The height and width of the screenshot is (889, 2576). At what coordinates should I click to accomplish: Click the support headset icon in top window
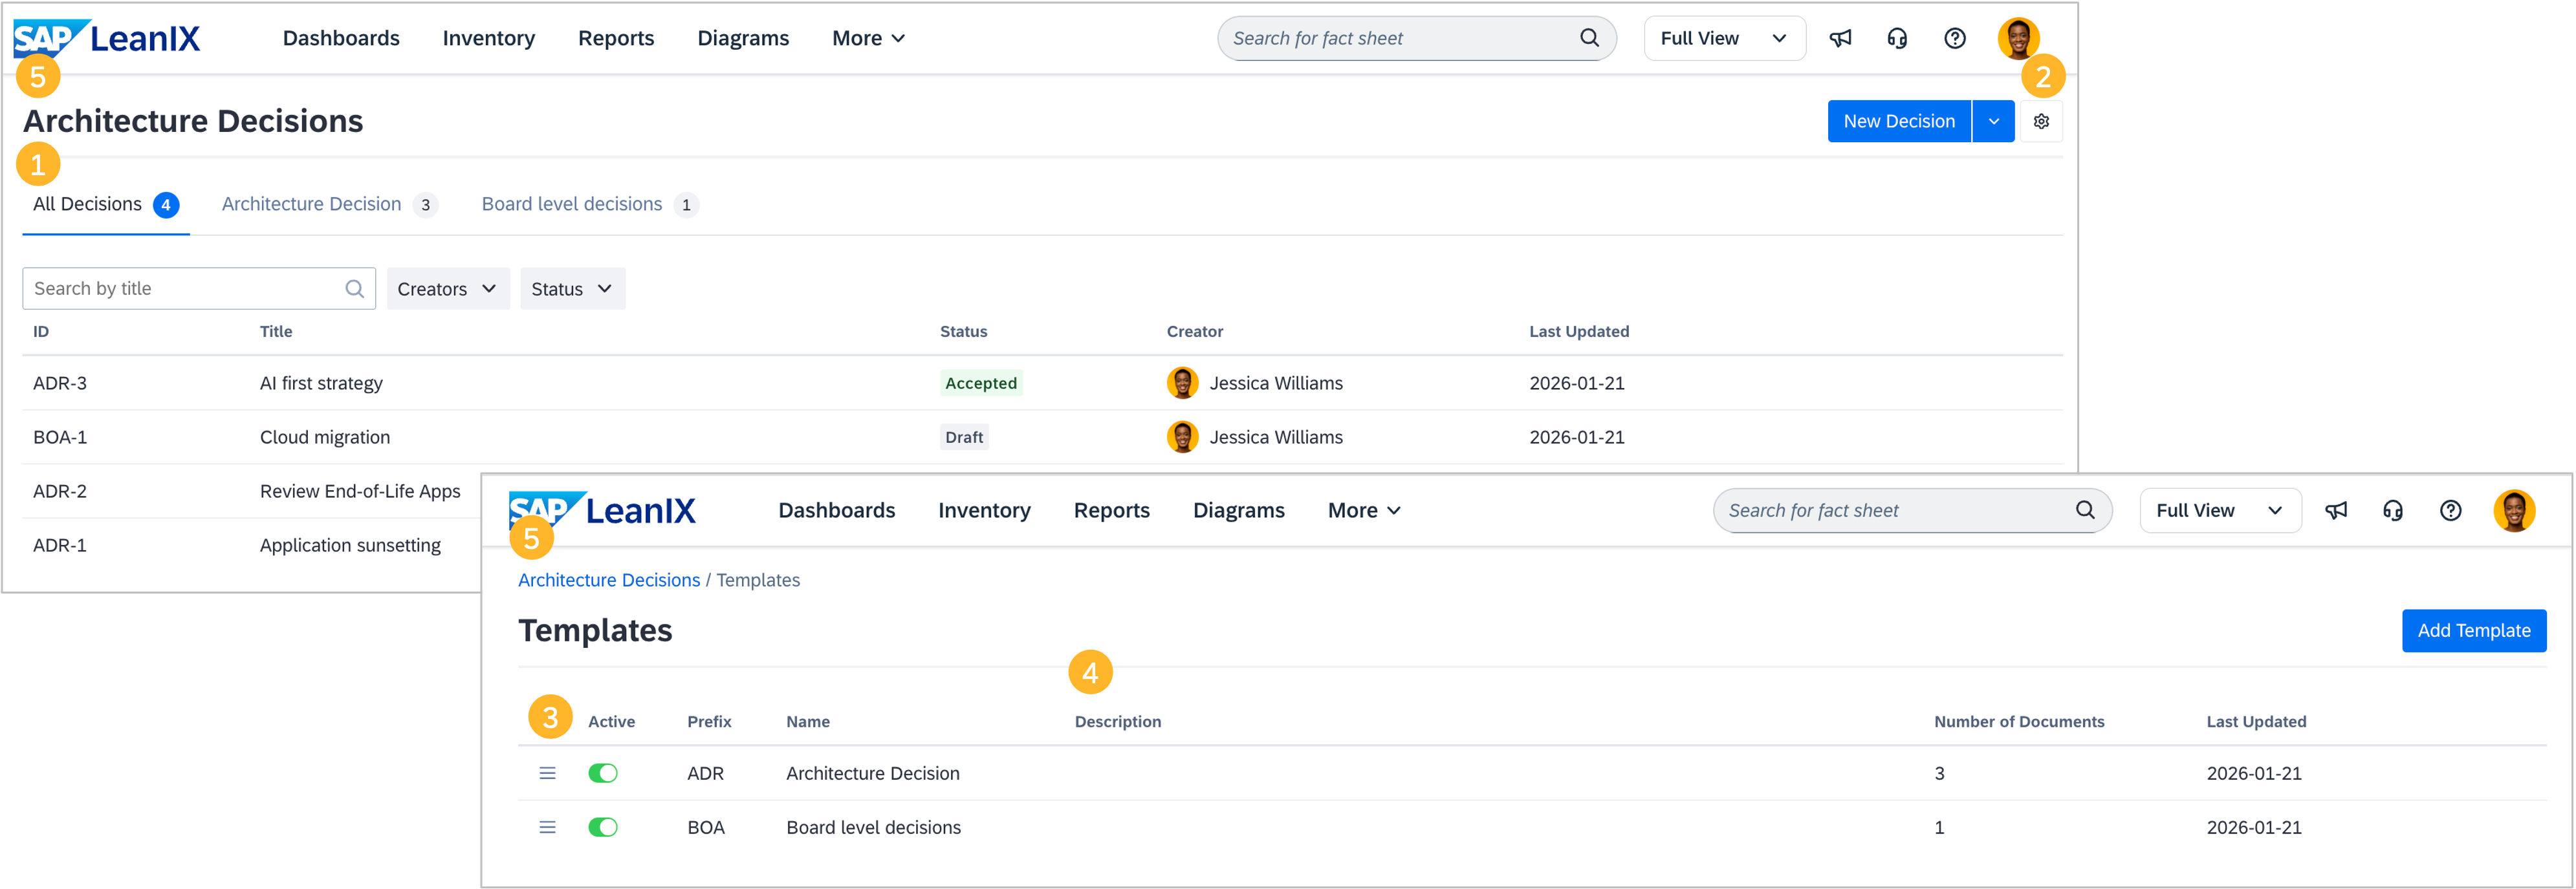pyautogui.click(x=1897, y=38)
